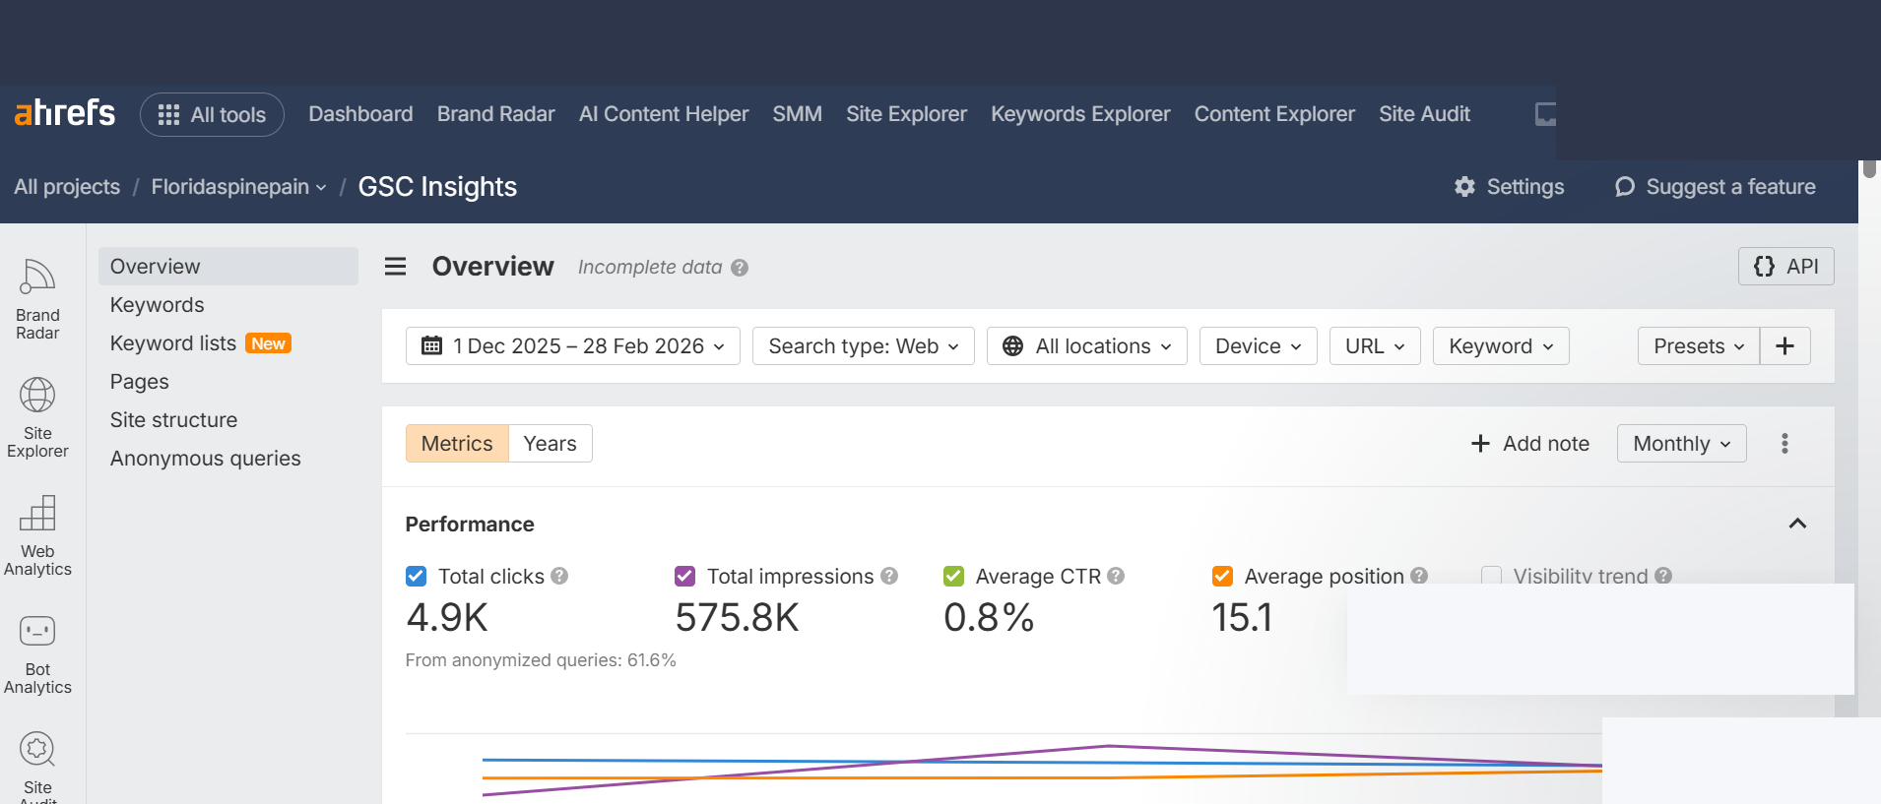1881x804 pixels.
Task: Open All locations dropdown
Action: (x=1087, y=346)
